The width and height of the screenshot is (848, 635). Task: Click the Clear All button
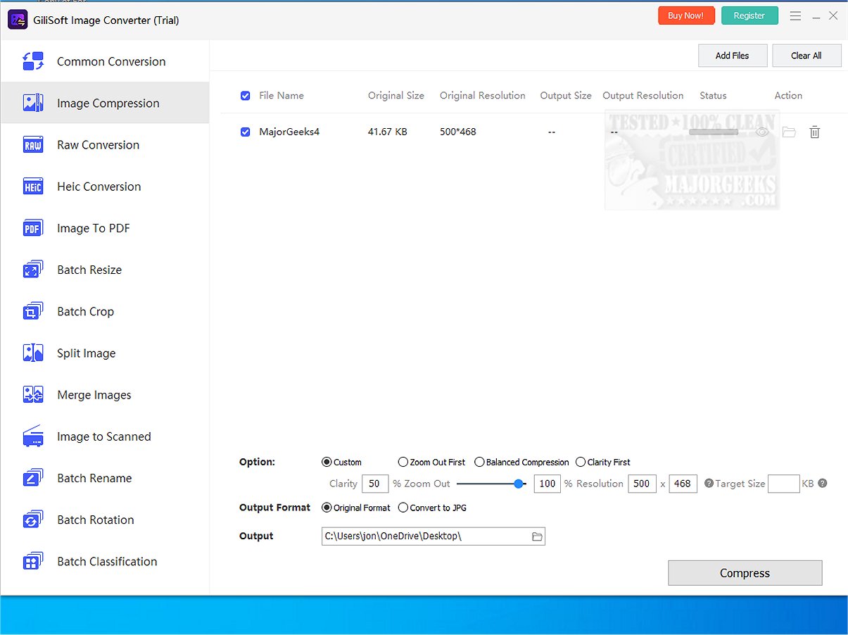(806, 56)
